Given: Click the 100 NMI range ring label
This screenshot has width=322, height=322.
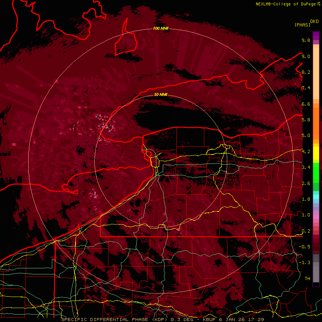Looking at the screenshot, I should [x=161, y=28].
